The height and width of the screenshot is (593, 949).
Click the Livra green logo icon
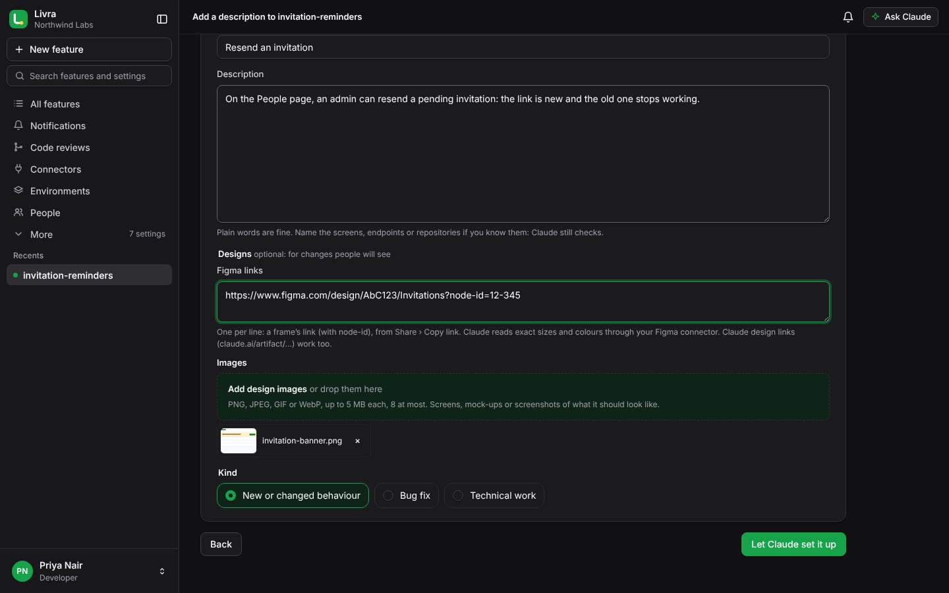click(x=18, y=19)
